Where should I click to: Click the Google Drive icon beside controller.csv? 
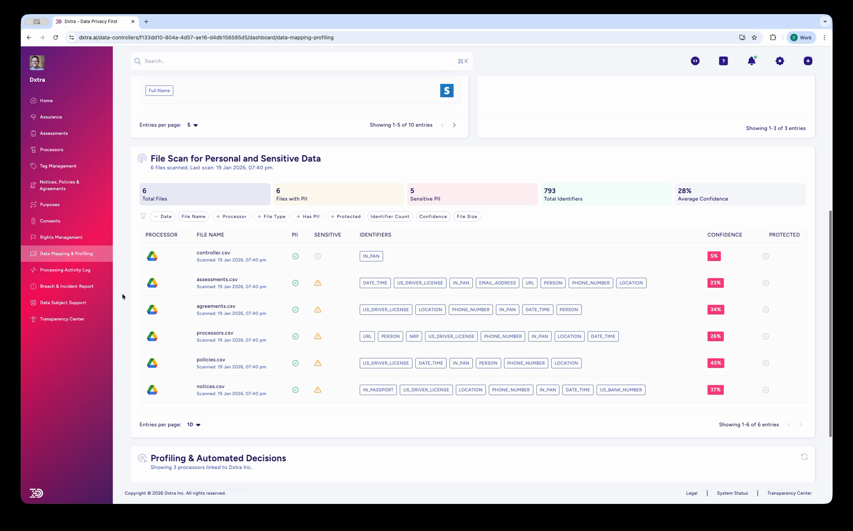click(x=152, y=256)
